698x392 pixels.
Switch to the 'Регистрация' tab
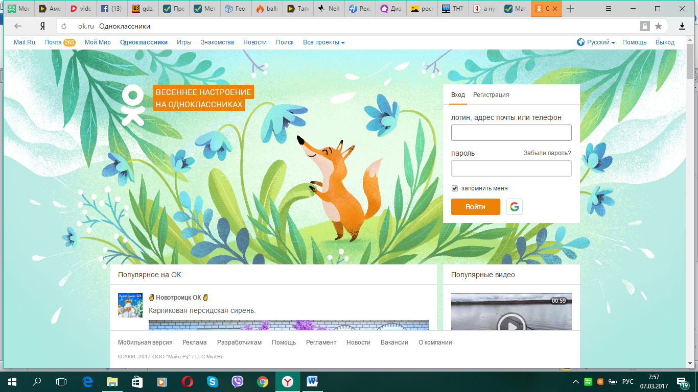(x=491, y=95)
